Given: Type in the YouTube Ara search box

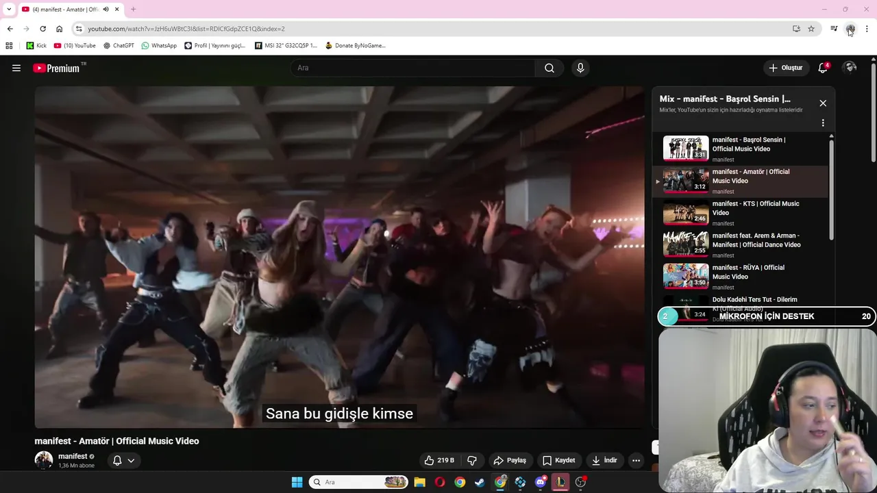Looking at the screenshot, I should (x=413, y=68).
